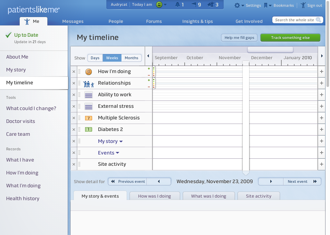
Task: Open the star person followers icon
Action: (210, 5)
